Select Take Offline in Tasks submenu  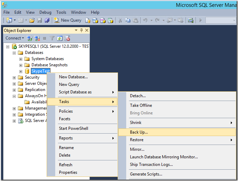tap(177, 105)
